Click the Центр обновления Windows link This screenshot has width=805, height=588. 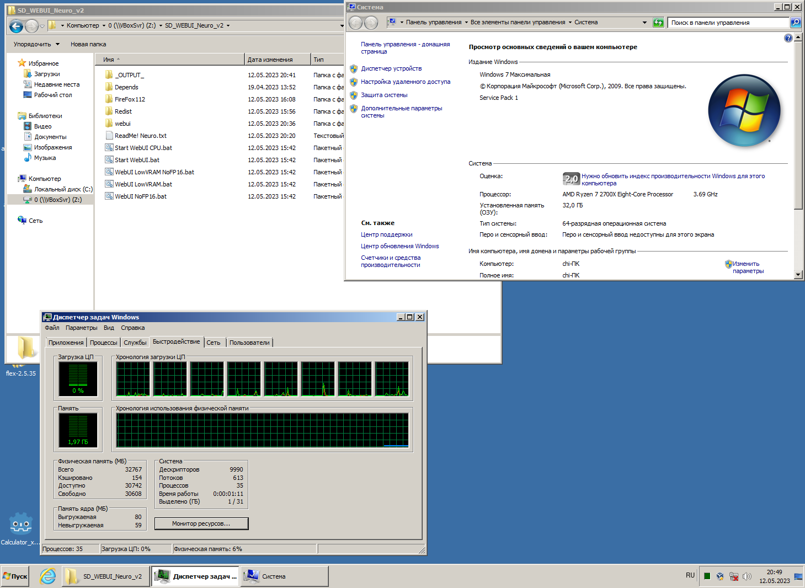click(399, 246)
